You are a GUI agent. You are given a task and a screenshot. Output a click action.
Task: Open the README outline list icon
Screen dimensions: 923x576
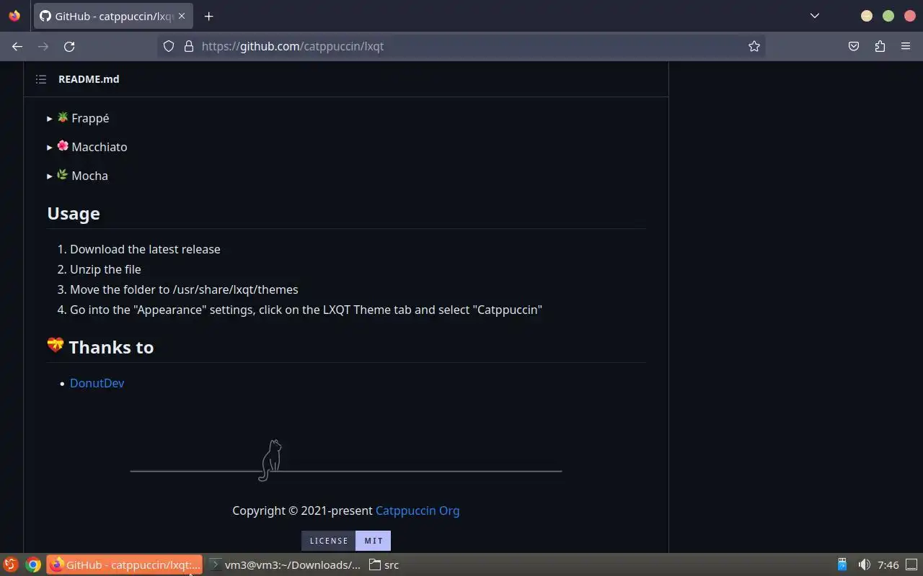click(x=41, y=79)
